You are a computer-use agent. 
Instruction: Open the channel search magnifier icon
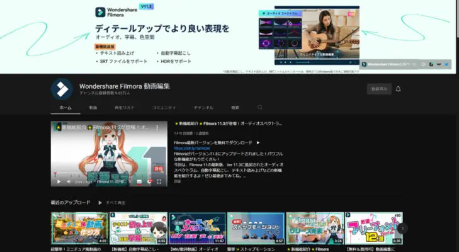click(x=259, y=108)
